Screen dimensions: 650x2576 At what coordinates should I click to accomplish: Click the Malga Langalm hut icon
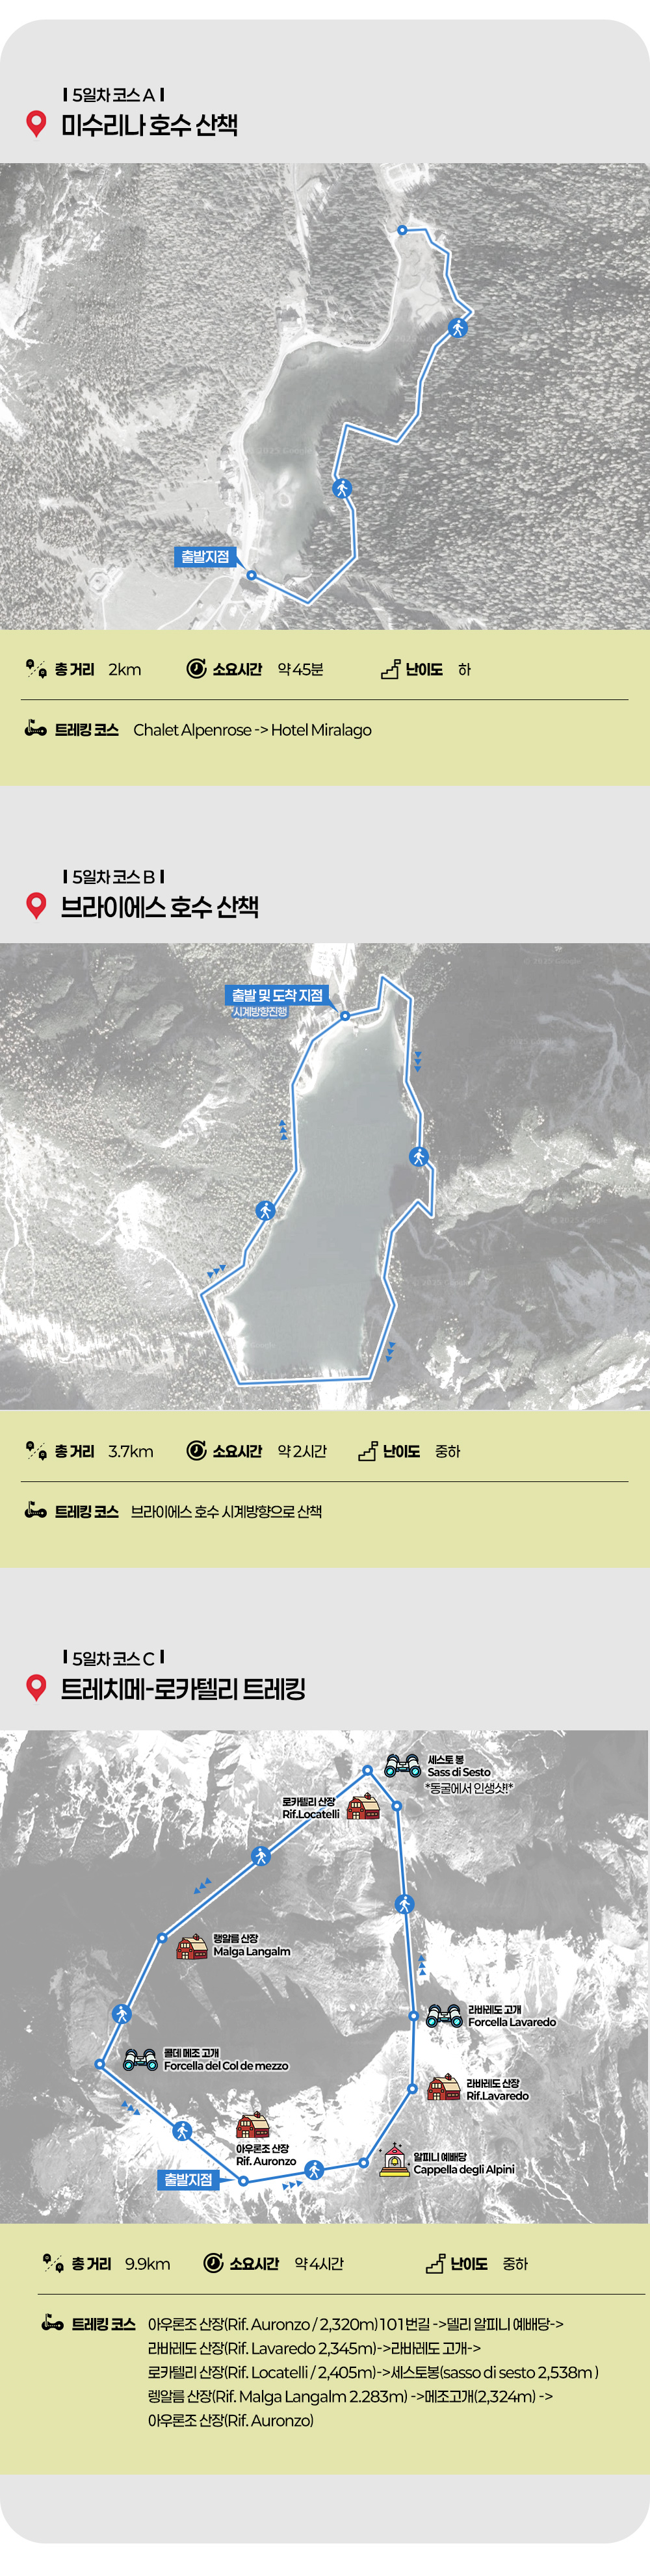tap(192, 1947)
